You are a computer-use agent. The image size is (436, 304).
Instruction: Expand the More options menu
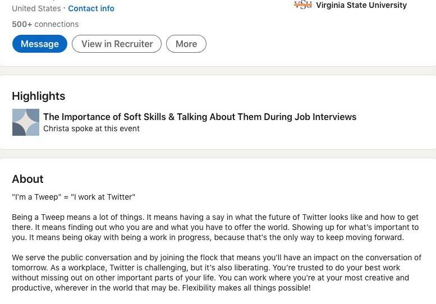click(186, 44)
